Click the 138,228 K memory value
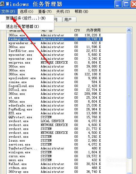136x174 pixels. tap(93, 35)
